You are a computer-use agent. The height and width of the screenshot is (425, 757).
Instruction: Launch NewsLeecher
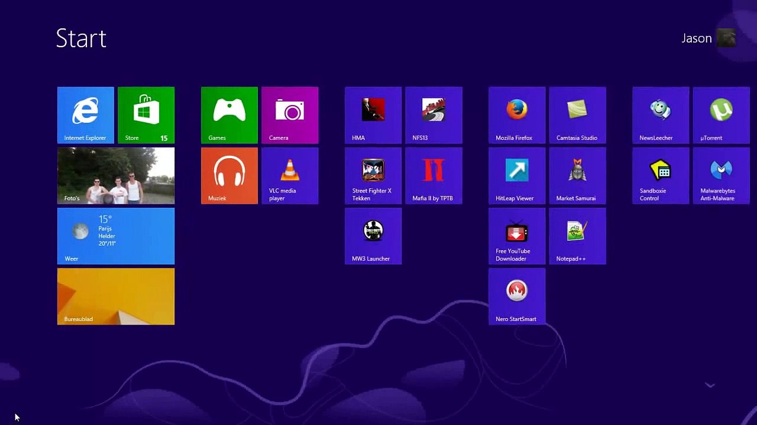pos(661,115)
